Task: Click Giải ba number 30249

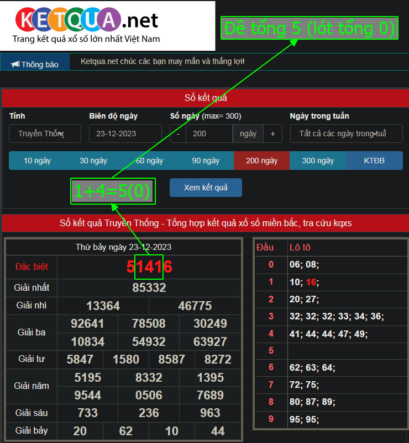Action: [x=210, y=323]
